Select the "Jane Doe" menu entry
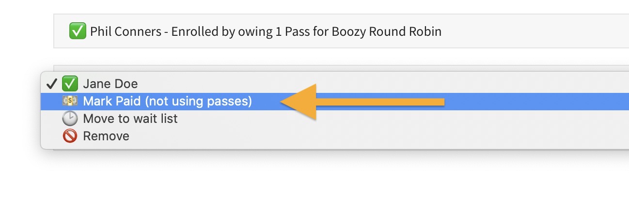Screen dimensions: 629x209 (x=110, y=84)
